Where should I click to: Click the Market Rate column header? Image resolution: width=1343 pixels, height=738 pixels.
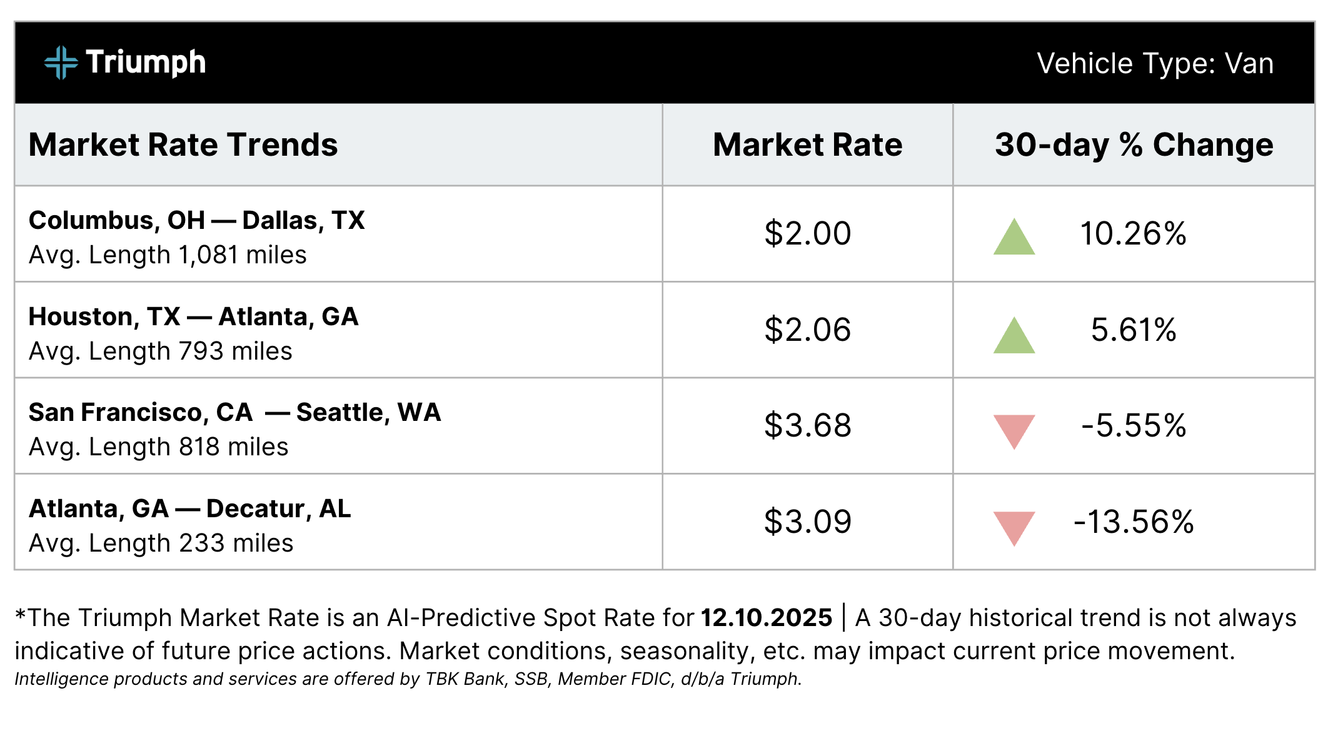(807, 145)
